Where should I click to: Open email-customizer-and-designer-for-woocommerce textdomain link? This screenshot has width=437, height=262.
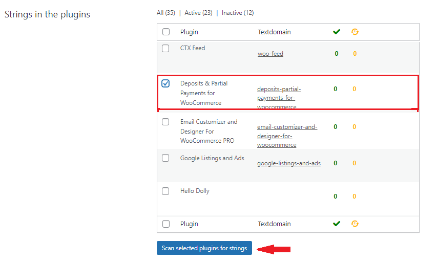(287, 136)
